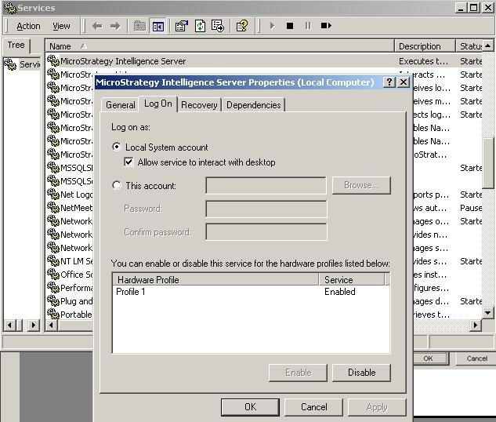Click the services list vertical scrollbar thumb
The image size is (496, 422).
point(488,163)
